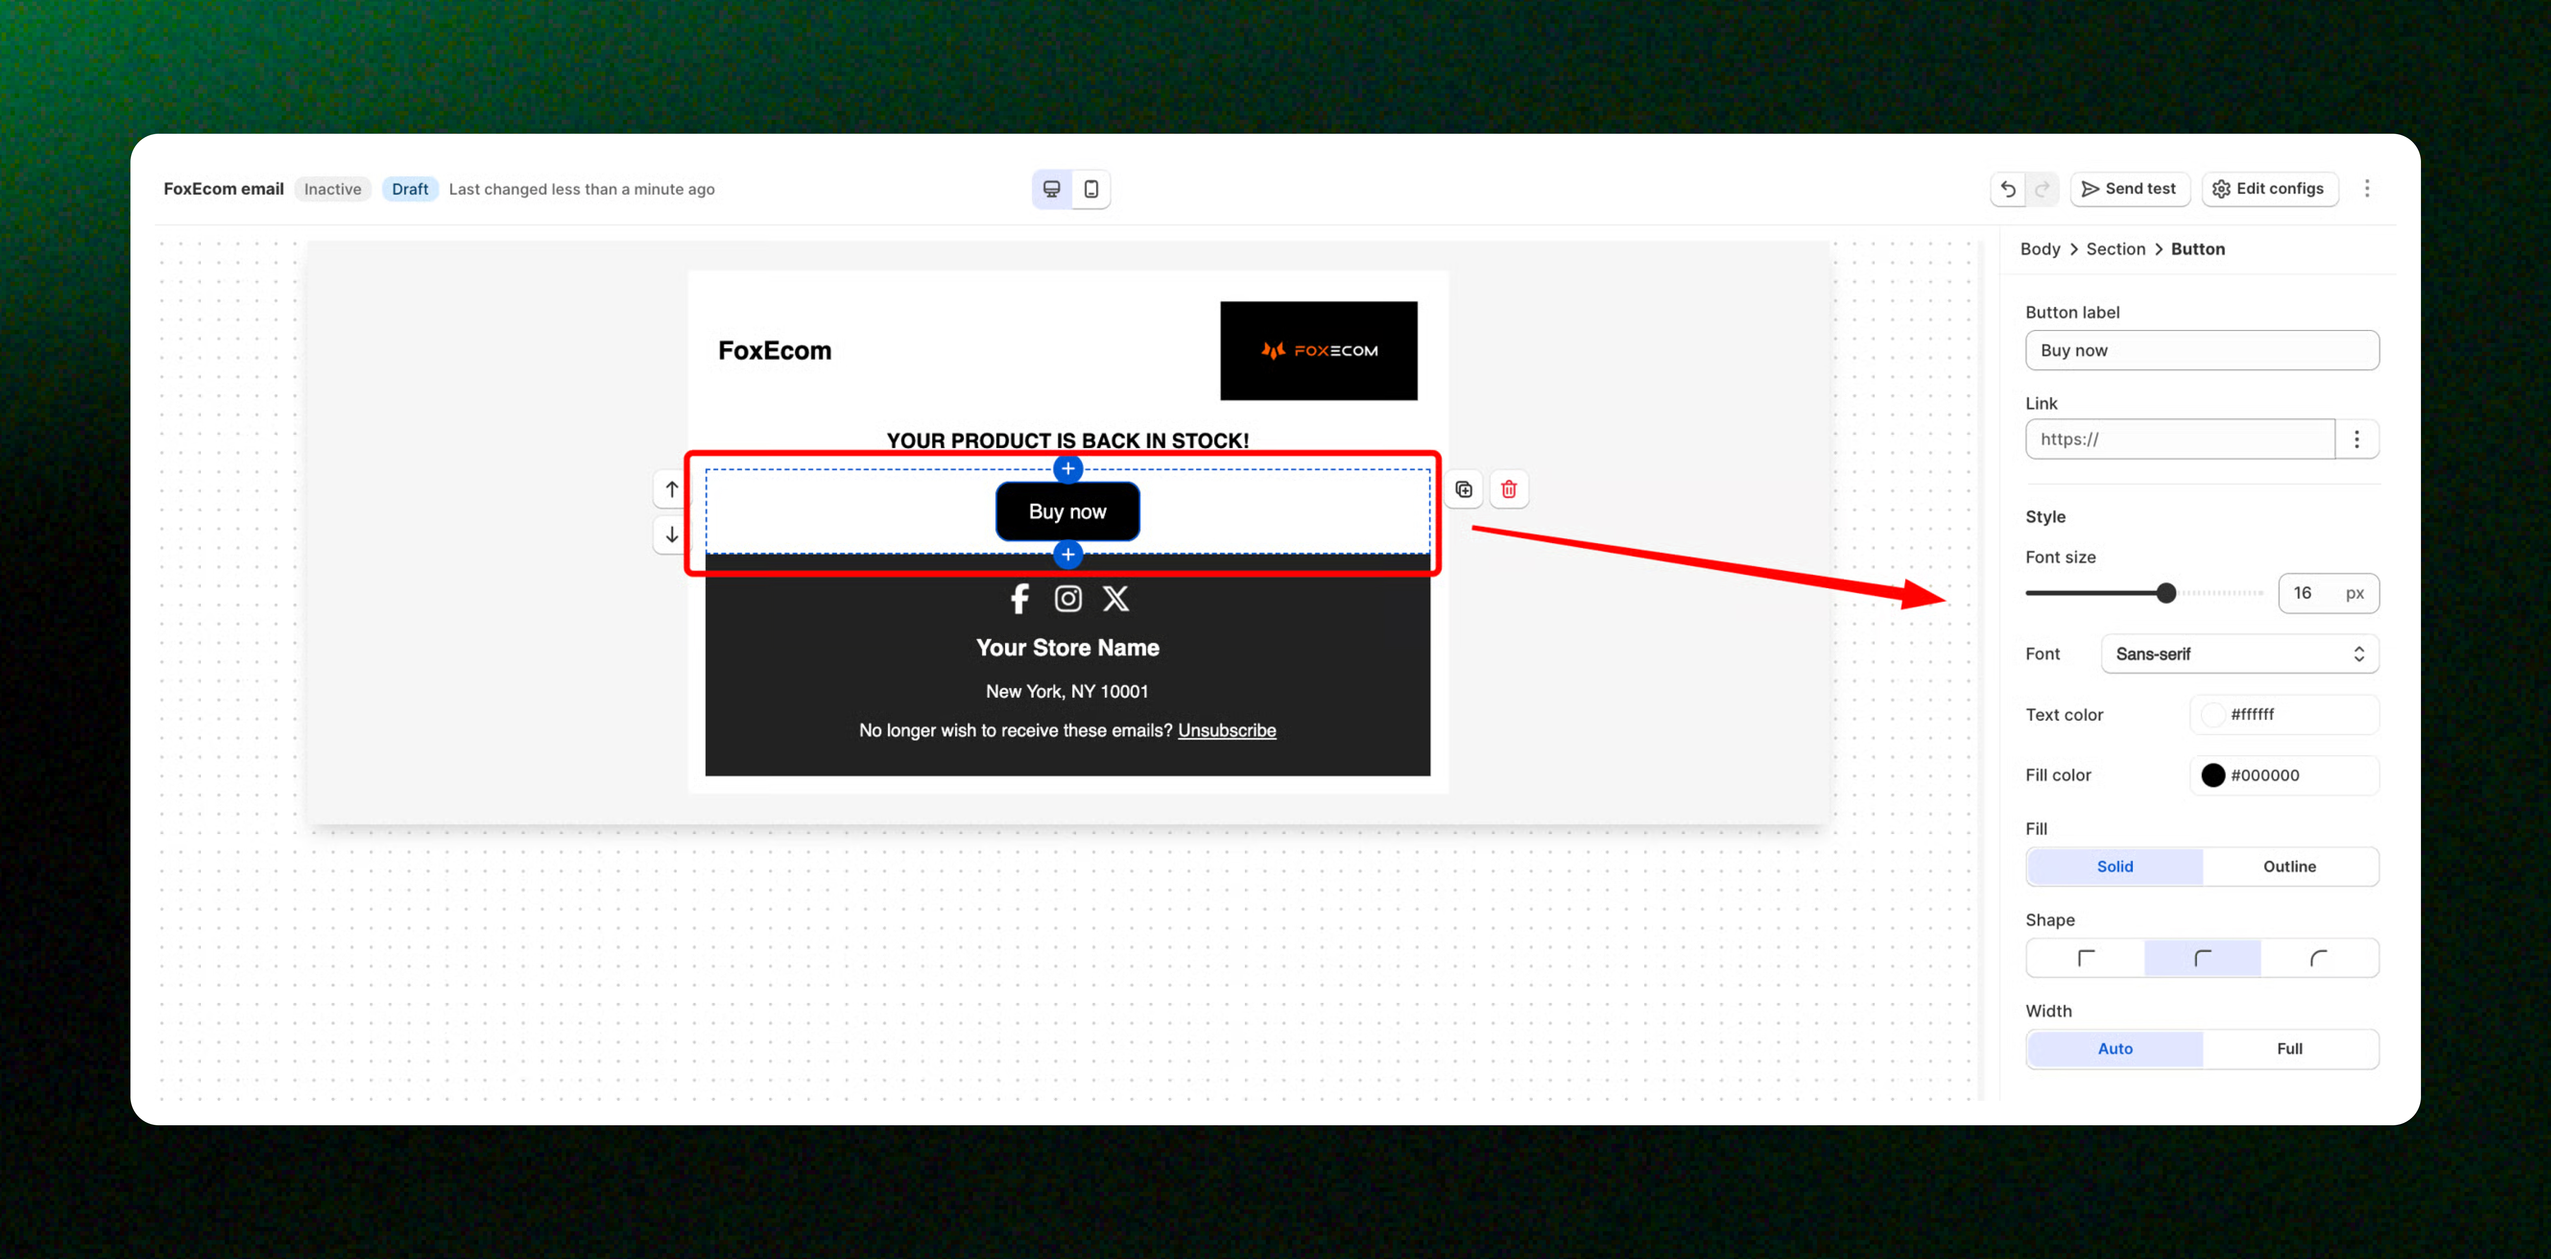Duplicate the Buy now block
The image size is (2551, 1259).
[x=1463, y=489]
